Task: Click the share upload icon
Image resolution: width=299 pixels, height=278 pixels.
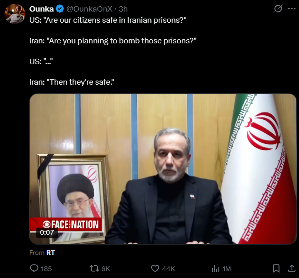Action: [292, 268]
